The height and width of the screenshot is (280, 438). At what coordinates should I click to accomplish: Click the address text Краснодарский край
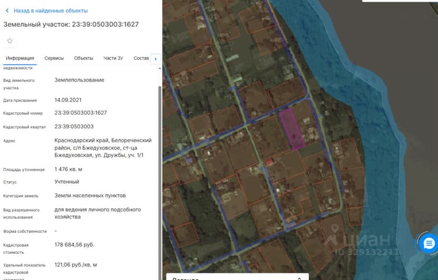pos(78,140)
